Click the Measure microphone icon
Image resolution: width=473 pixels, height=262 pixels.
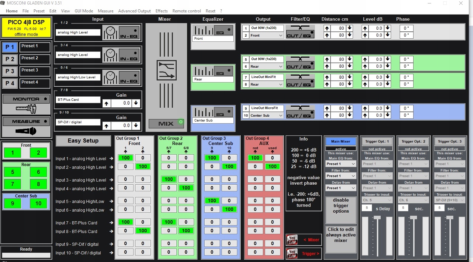pyautogui.click(x=26, y=131)
